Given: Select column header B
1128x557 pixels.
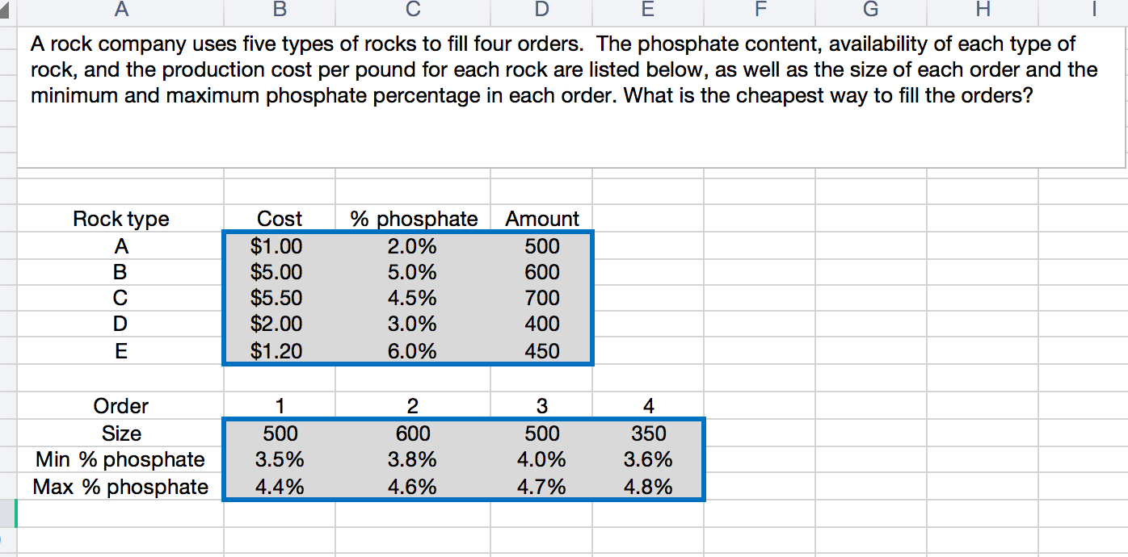Looking at the screenshot, I should pos(279,9).
